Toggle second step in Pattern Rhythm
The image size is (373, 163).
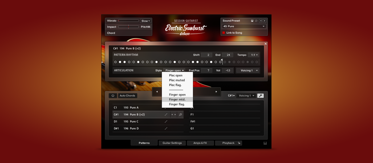click(120, 62)
